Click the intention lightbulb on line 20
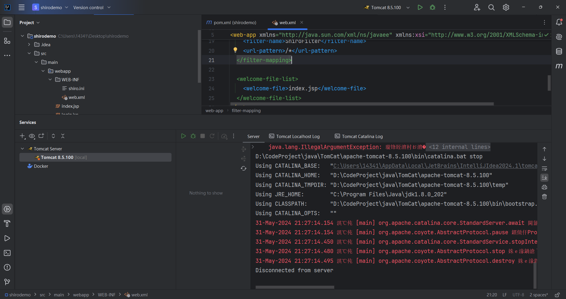566x299 pixels. pyautogui.click(x=235, y=50)
